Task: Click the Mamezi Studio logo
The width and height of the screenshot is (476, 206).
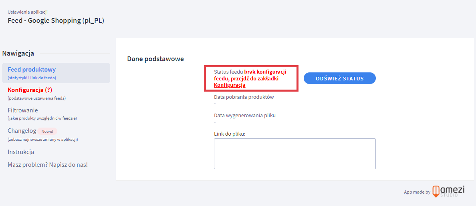Action: [x=449, y=191]
